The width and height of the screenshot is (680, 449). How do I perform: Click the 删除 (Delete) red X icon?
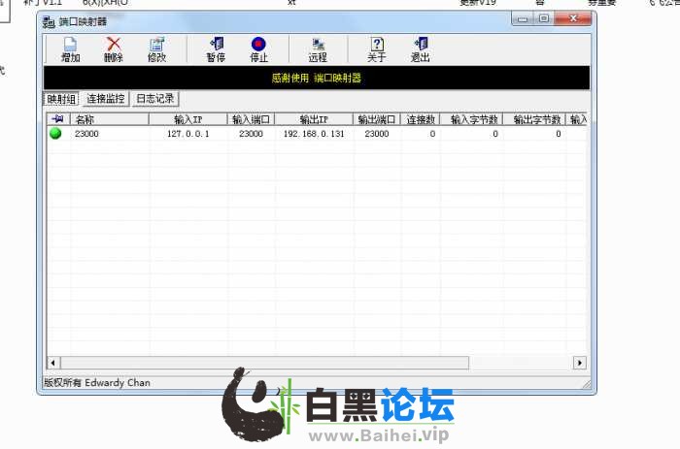coord(114,45)
